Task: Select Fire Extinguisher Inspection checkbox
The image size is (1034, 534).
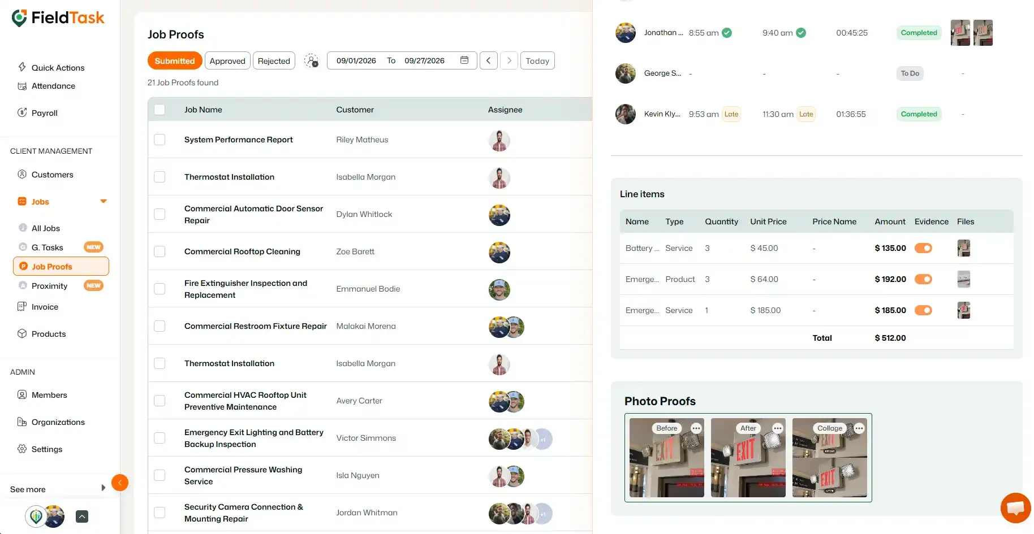Action: pyautogui.click(x=160, y=289)
